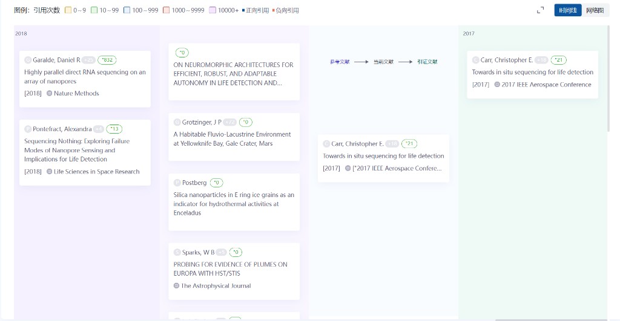This screenshot has height=321, width=620.
Task: Click the *832 citation badge for Garalde
Action: (107, 60)
